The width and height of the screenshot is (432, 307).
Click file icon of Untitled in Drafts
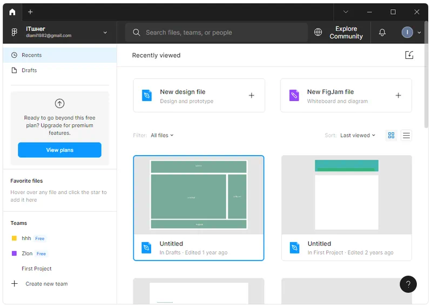click(x=146, y=248)
